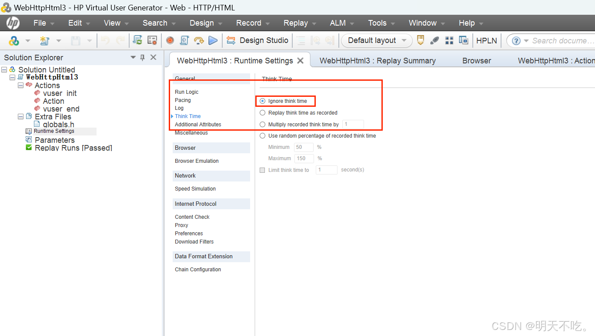595x336 pixels.
Task: Open Run Logic settings
Action: pos(187,92)
